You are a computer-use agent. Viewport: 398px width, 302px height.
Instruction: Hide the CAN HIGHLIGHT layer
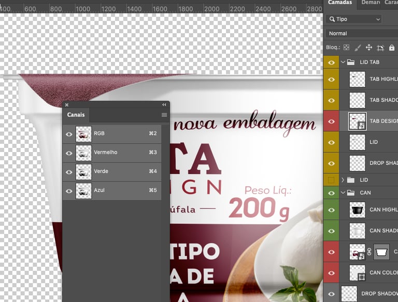tap(331, 210)
